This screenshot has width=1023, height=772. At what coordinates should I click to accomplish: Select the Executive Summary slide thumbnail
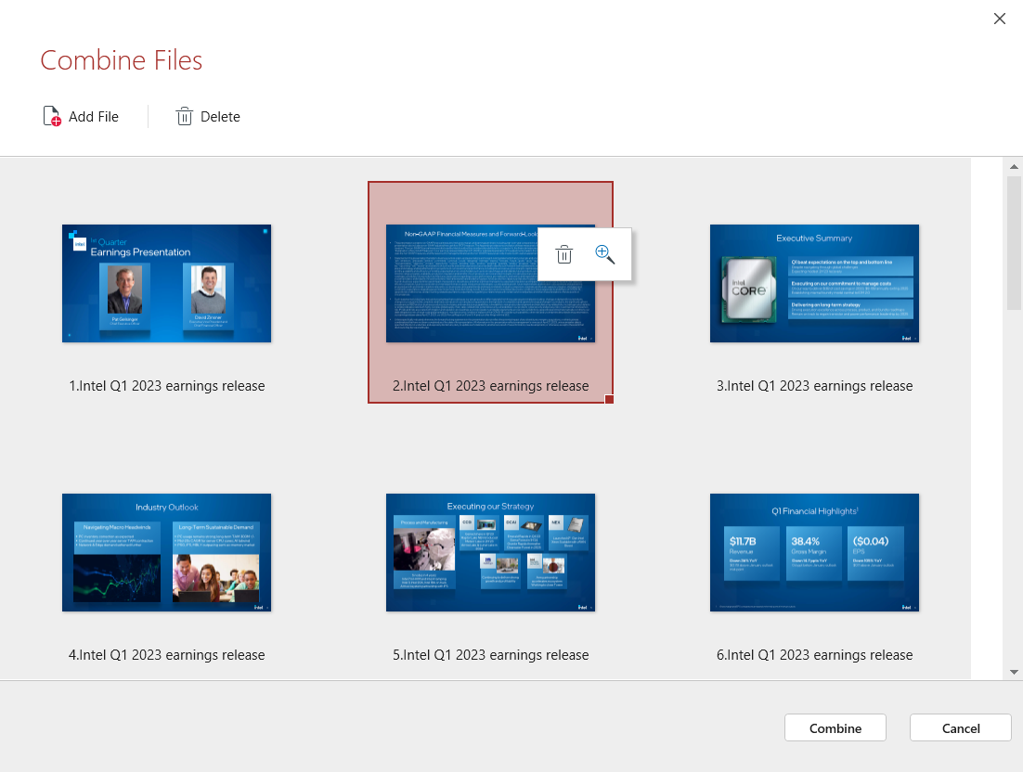coord(814,283)
